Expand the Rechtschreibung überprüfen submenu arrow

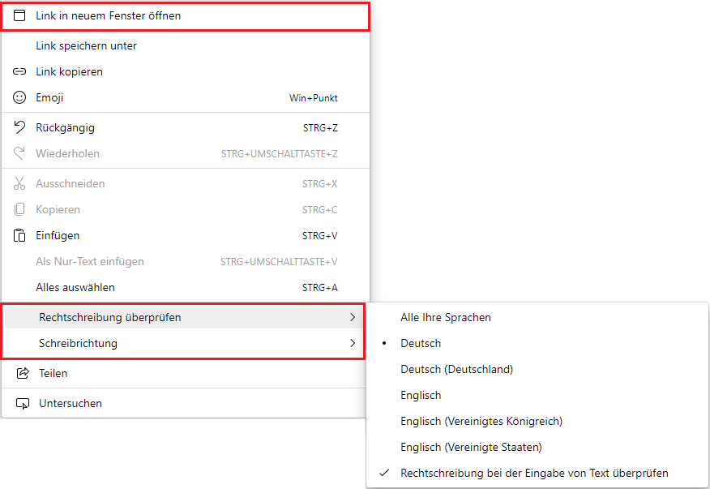(352, 317)
